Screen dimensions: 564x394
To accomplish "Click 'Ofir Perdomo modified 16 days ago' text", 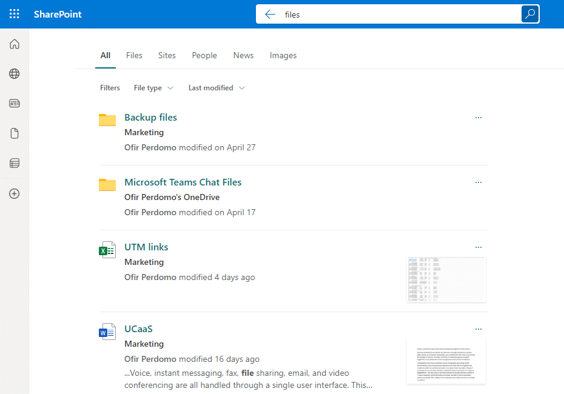I will [x=192, y=359].
